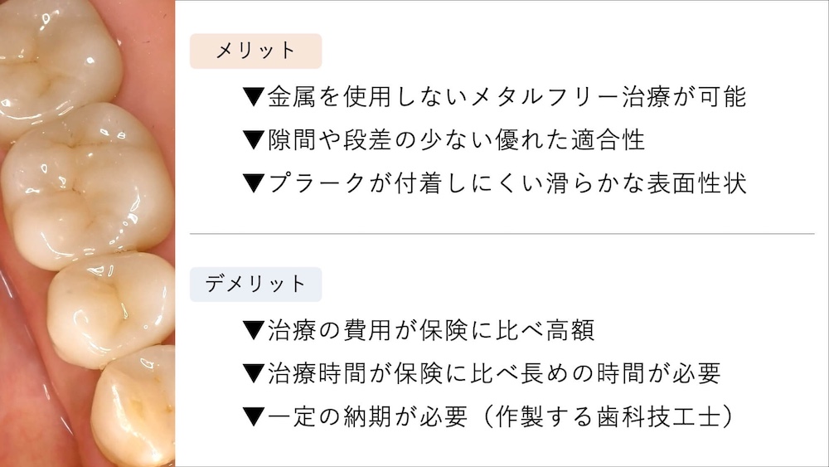Click triangle before 隙間や段差の少ない
The height and width of the screenshot is (467, 829).
pyautogui.click(x=253, y=139)
